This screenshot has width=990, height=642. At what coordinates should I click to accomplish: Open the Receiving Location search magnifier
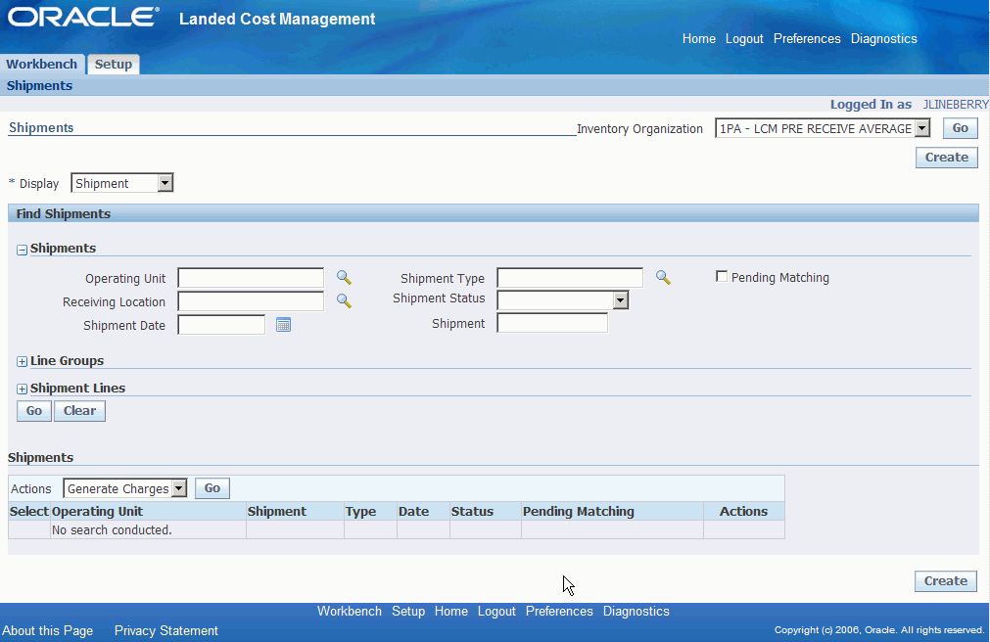point(344,300)
